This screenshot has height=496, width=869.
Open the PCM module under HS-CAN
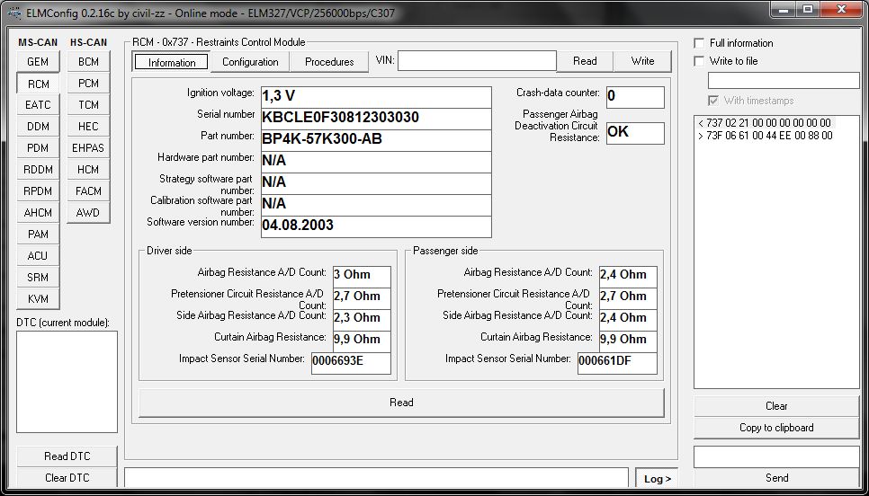[88, 84]
